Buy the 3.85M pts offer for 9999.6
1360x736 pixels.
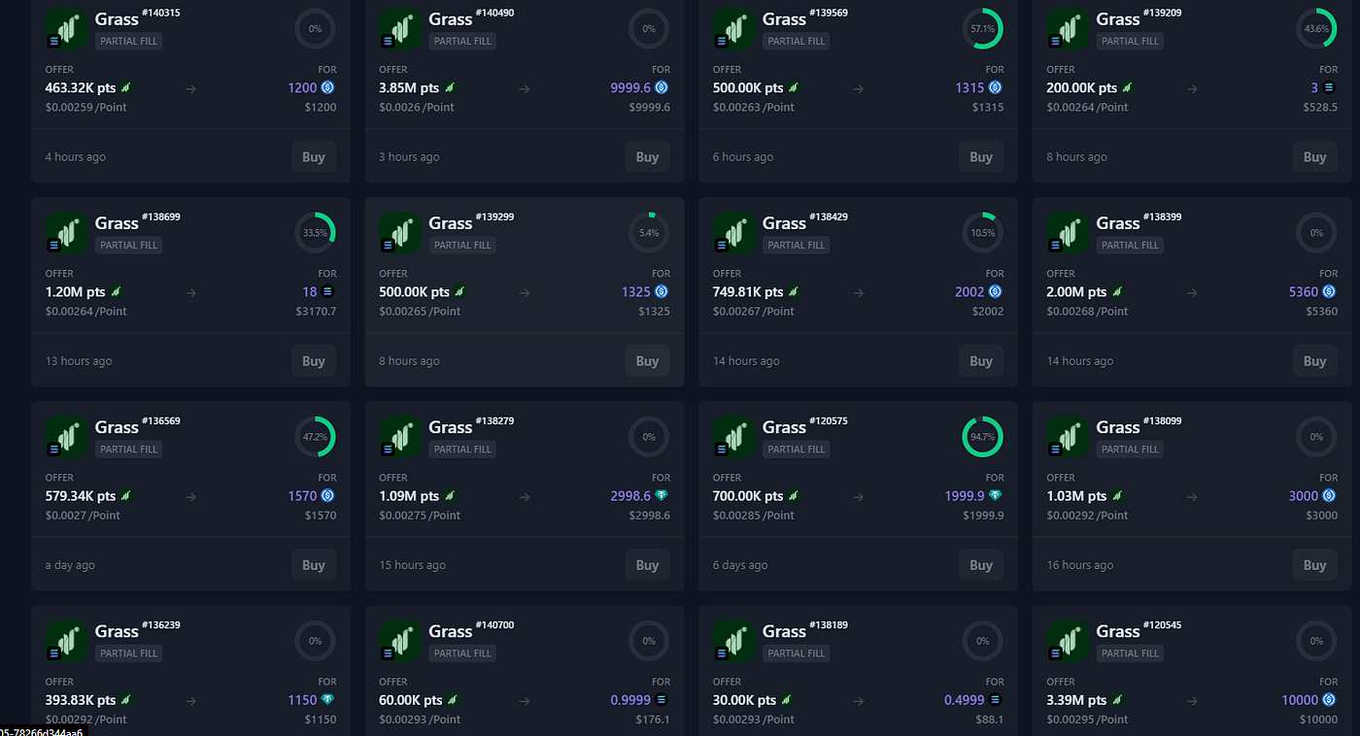pos(647,156)
